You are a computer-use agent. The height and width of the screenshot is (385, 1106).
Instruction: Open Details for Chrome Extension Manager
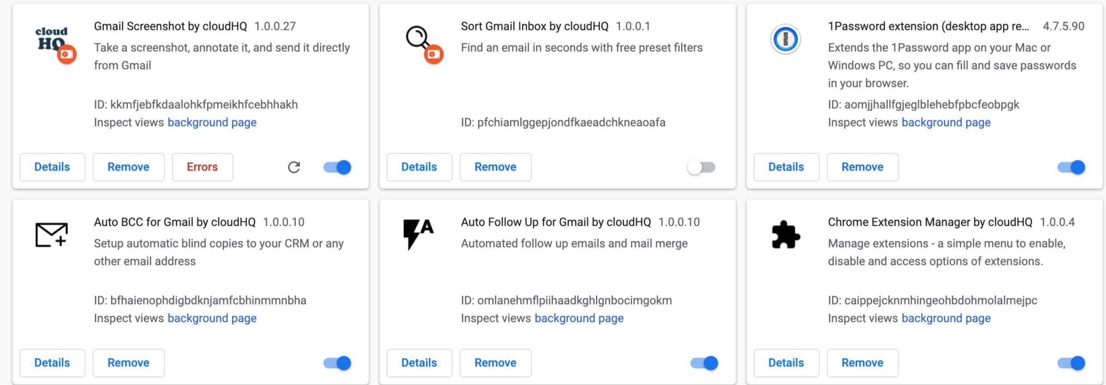[786, 363]
